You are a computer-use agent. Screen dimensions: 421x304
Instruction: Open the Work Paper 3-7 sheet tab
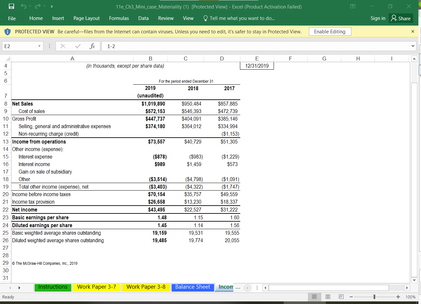tap(97, 287)
